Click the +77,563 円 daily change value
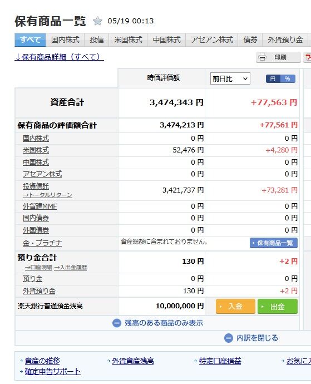The image size is (311, 384). (x=274, y=102)
